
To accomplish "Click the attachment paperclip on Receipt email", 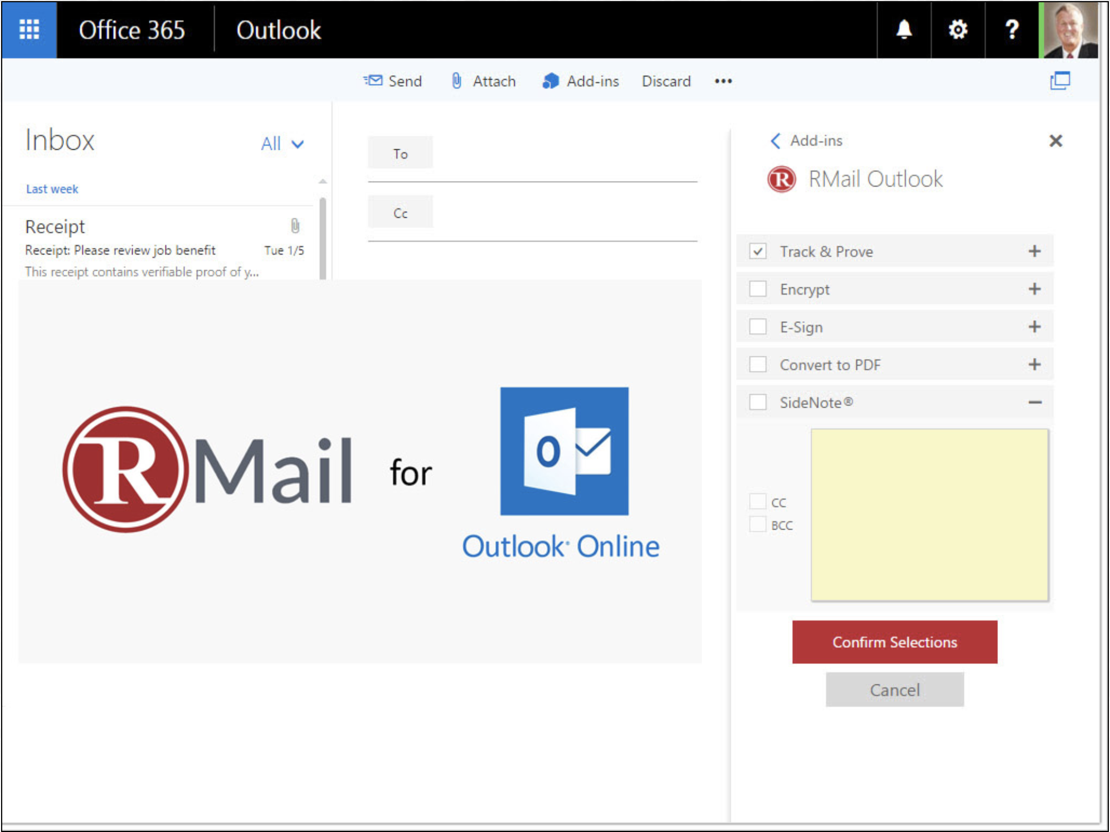I will tap(295, 226).
